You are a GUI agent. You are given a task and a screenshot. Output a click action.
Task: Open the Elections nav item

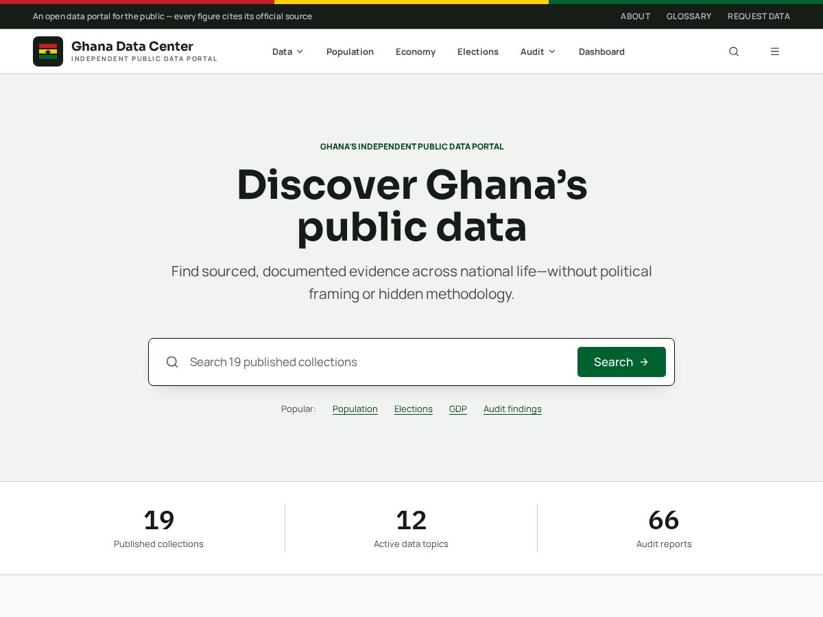(x=478, y=51)
